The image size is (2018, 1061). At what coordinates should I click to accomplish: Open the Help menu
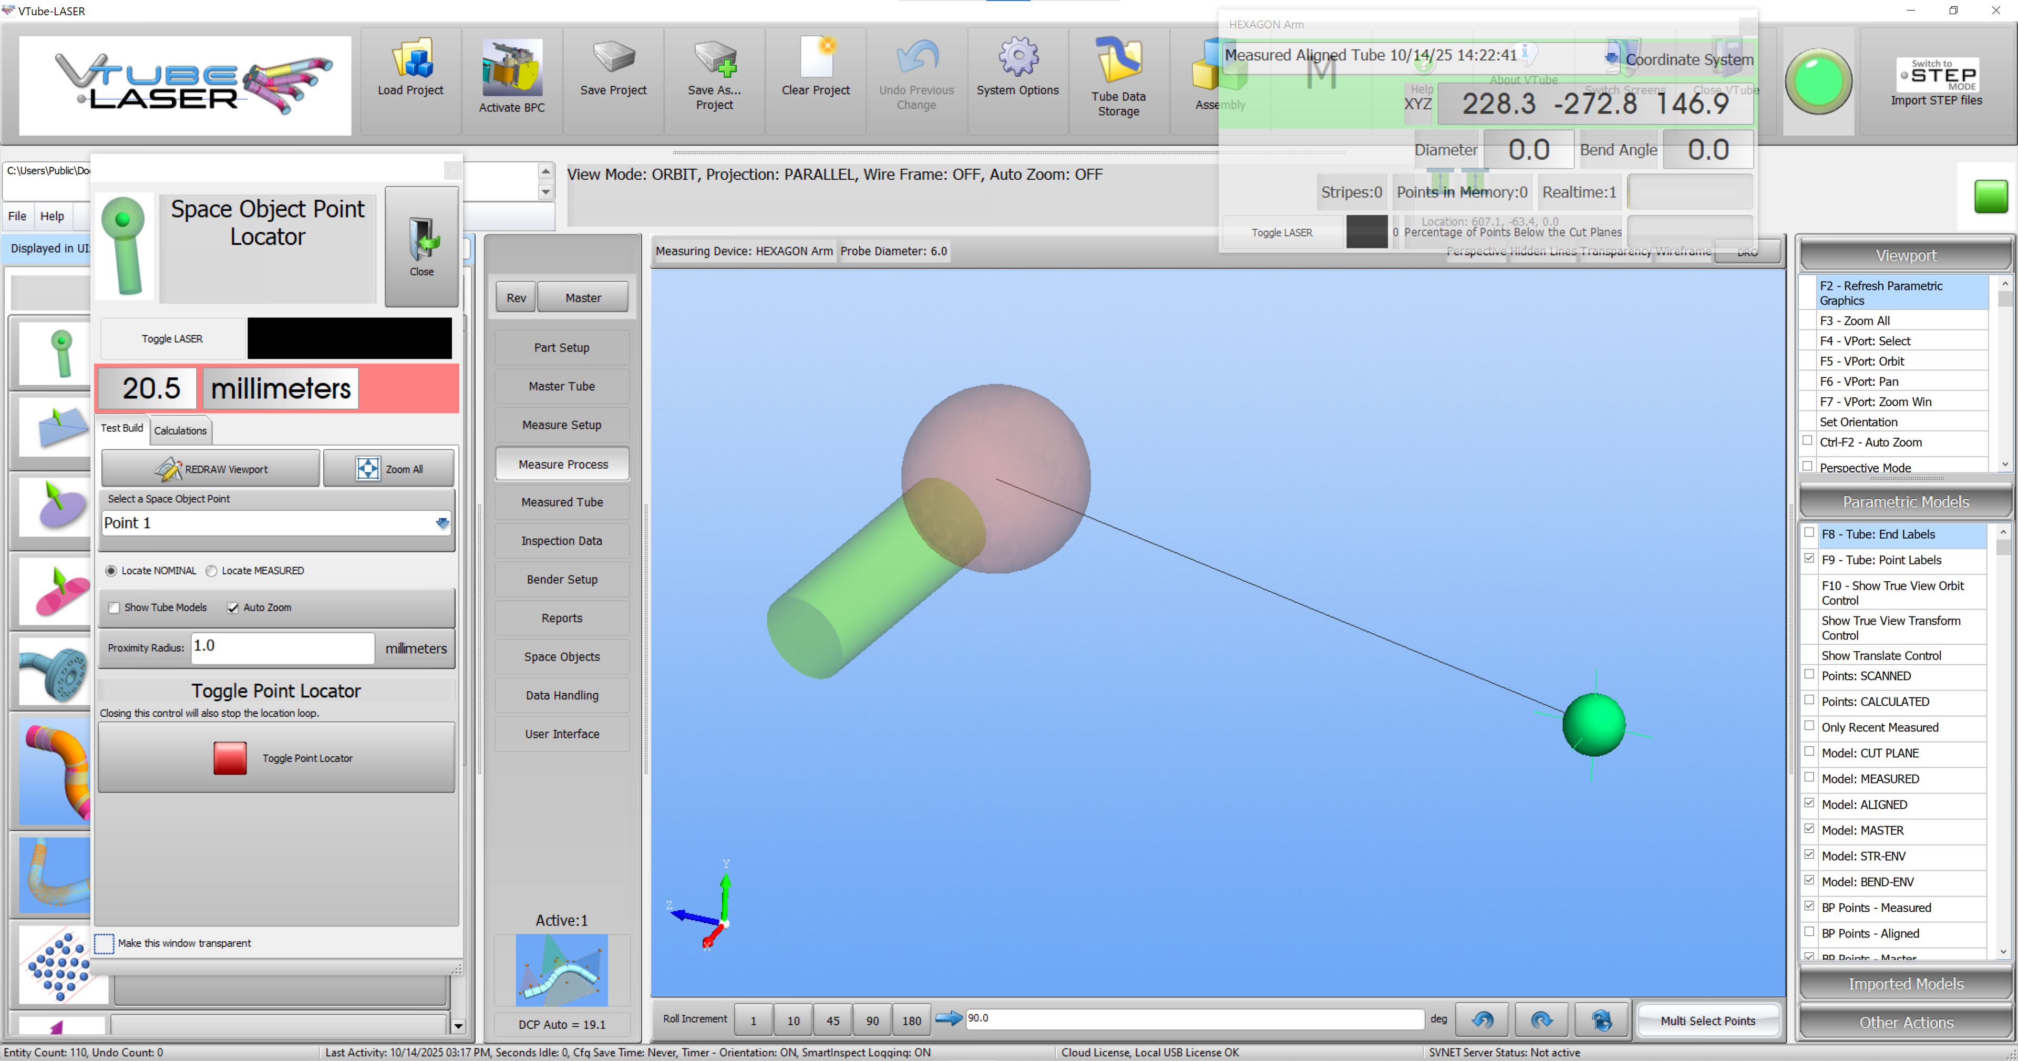click(52, 217)
